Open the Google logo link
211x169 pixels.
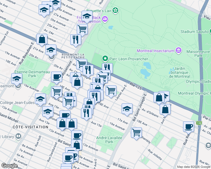tap(9, 166)
